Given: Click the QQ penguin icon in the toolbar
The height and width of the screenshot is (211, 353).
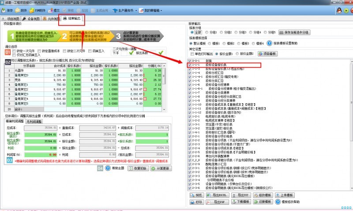Looking at the screenshot, I should (x=339, y=10).
